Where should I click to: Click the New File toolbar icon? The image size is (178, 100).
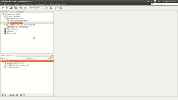click(x=3, y=8)
